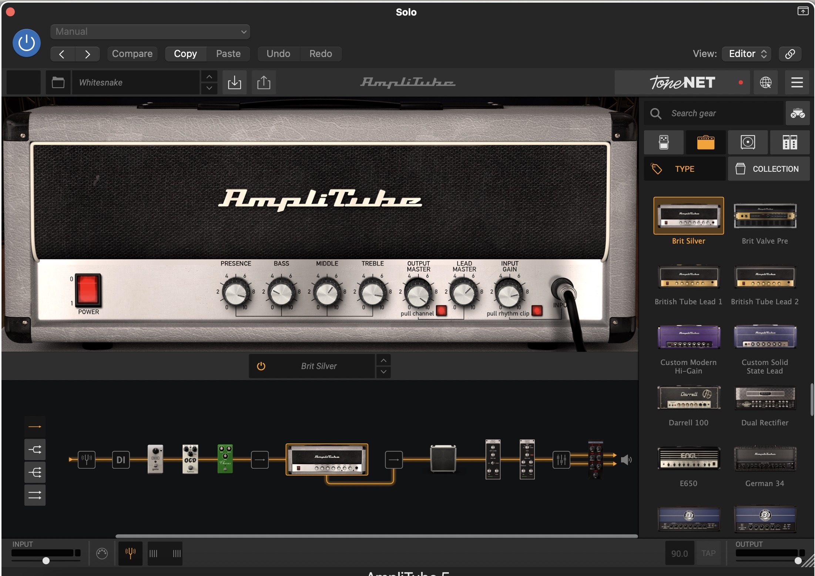Select the gate pedal in chain
Viewport: 815px width, 576px height.
coord(155,459)
